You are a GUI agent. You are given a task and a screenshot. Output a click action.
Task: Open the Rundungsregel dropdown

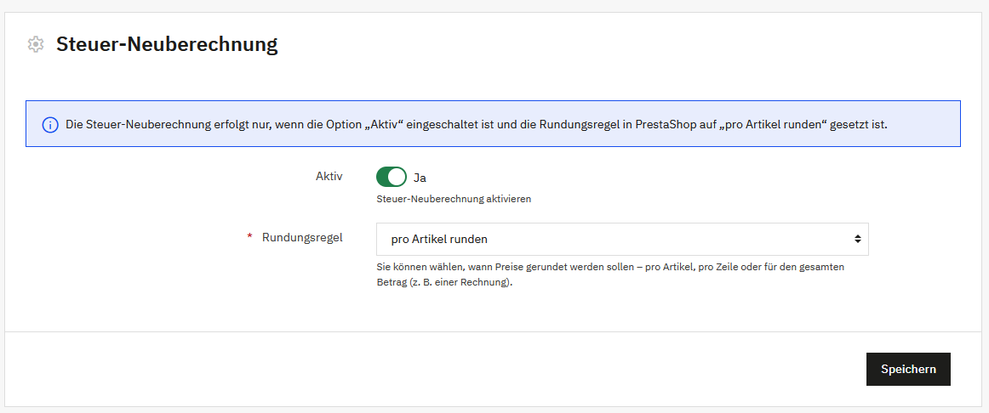621,239
